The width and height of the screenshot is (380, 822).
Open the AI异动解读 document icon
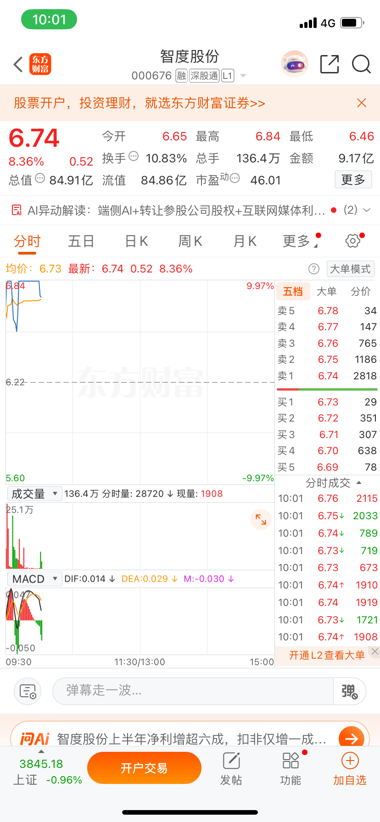[x=17, y=211]
